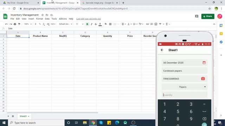Viewport: 225px width, 126px height.
Task: Open the Popers category dropdown on phone
Action: click(x=185, y=87)
